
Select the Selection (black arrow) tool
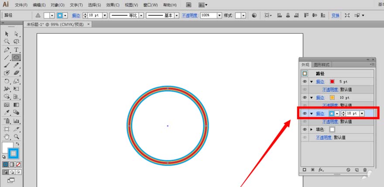[7, 34]
